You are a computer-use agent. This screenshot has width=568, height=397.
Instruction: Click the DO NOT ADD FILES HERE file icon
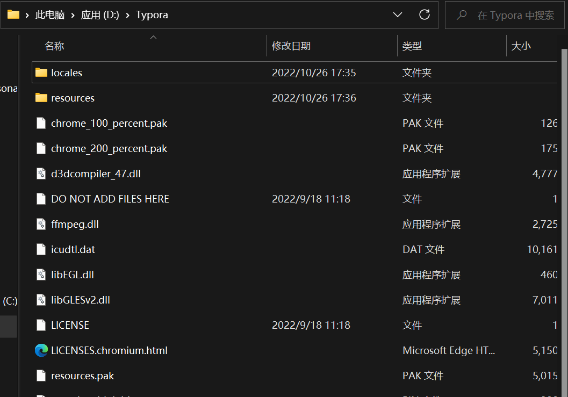pos(41,199)
